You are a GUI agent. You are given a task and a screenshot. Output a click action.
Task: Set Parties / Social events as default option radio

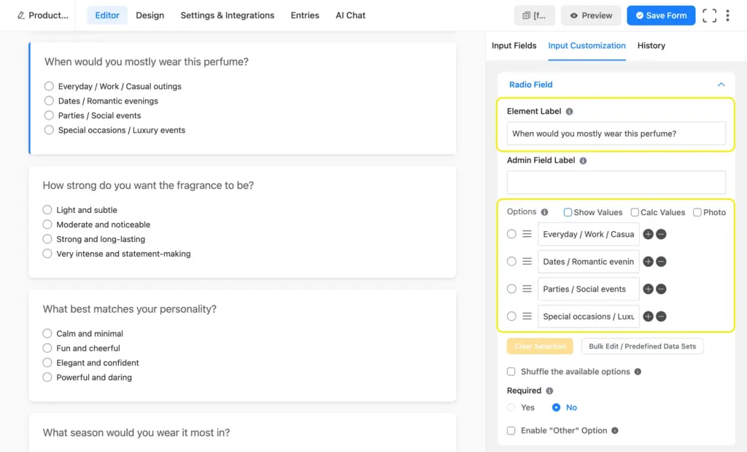511,289
